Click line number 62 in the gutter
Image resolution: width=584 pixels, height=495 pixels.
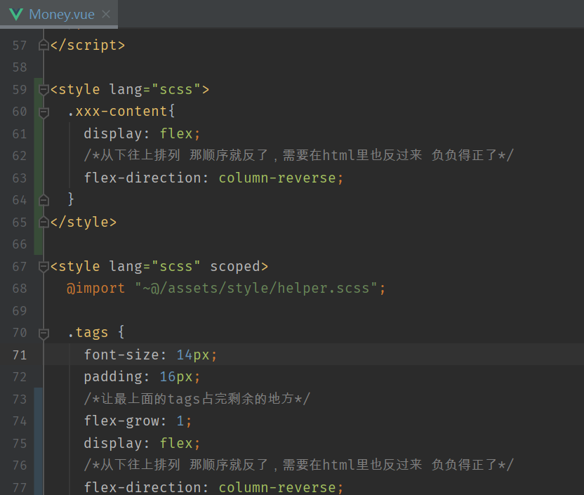[20, 156]
